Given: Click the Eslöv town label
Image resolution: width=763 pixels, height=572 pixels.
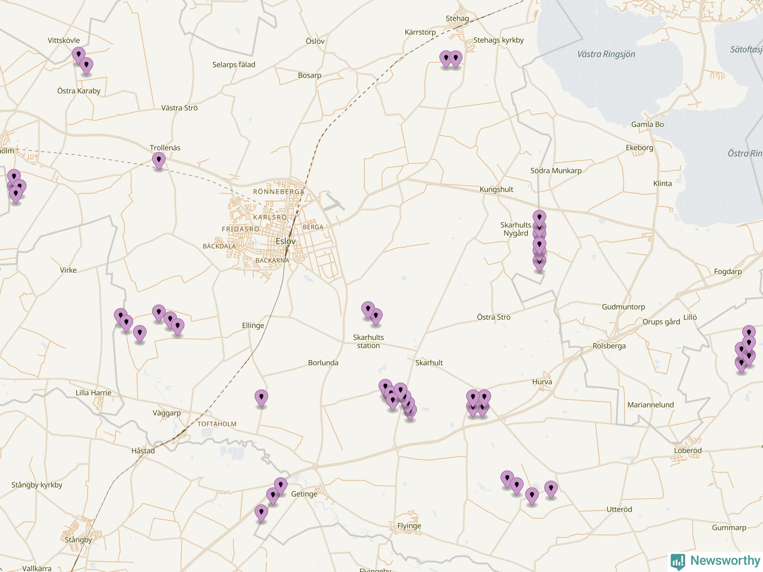Looking at the screenshot, I should [286, 241].
